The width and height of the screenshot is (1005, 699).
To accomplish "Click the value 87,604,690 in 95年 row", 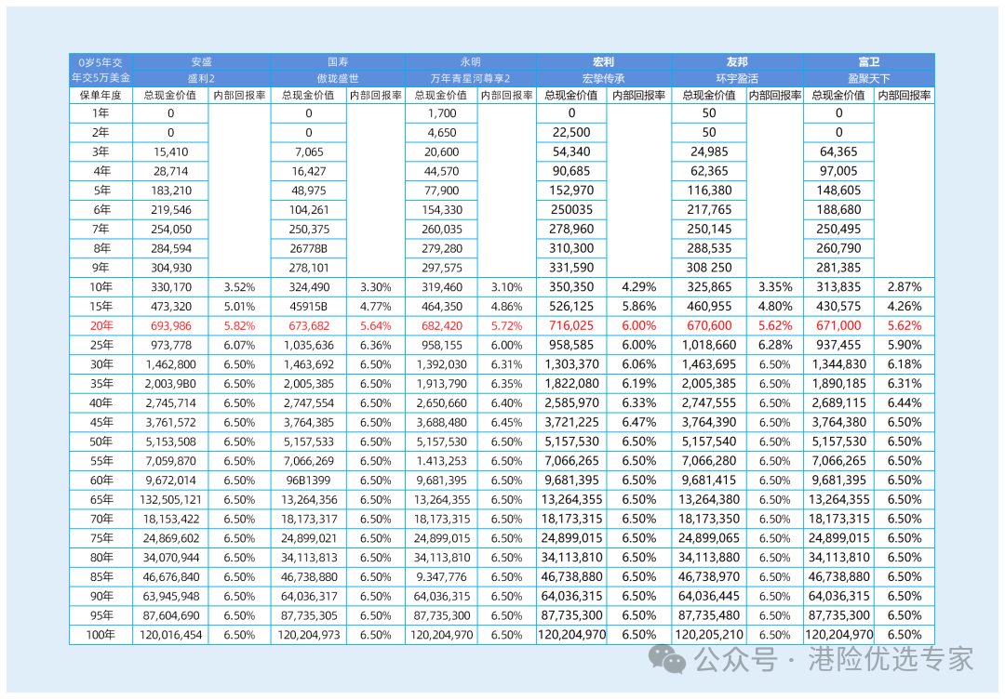I will point(171,615).
